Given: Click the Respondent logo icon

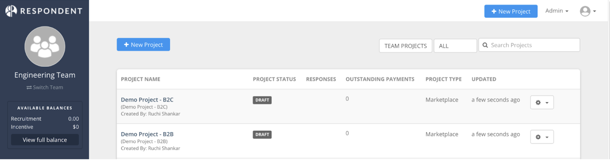Looking at the screenshot, I should pos(11,11).
